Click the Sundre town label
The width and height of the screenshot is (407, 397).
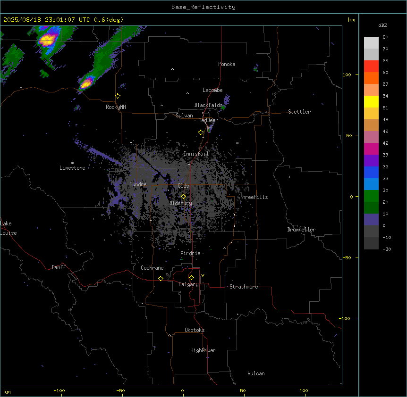click(138, 184)
